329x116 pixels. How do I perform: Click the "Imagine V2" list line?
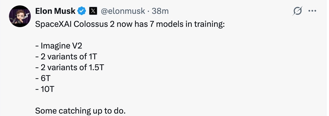click(x=55, y=46)
